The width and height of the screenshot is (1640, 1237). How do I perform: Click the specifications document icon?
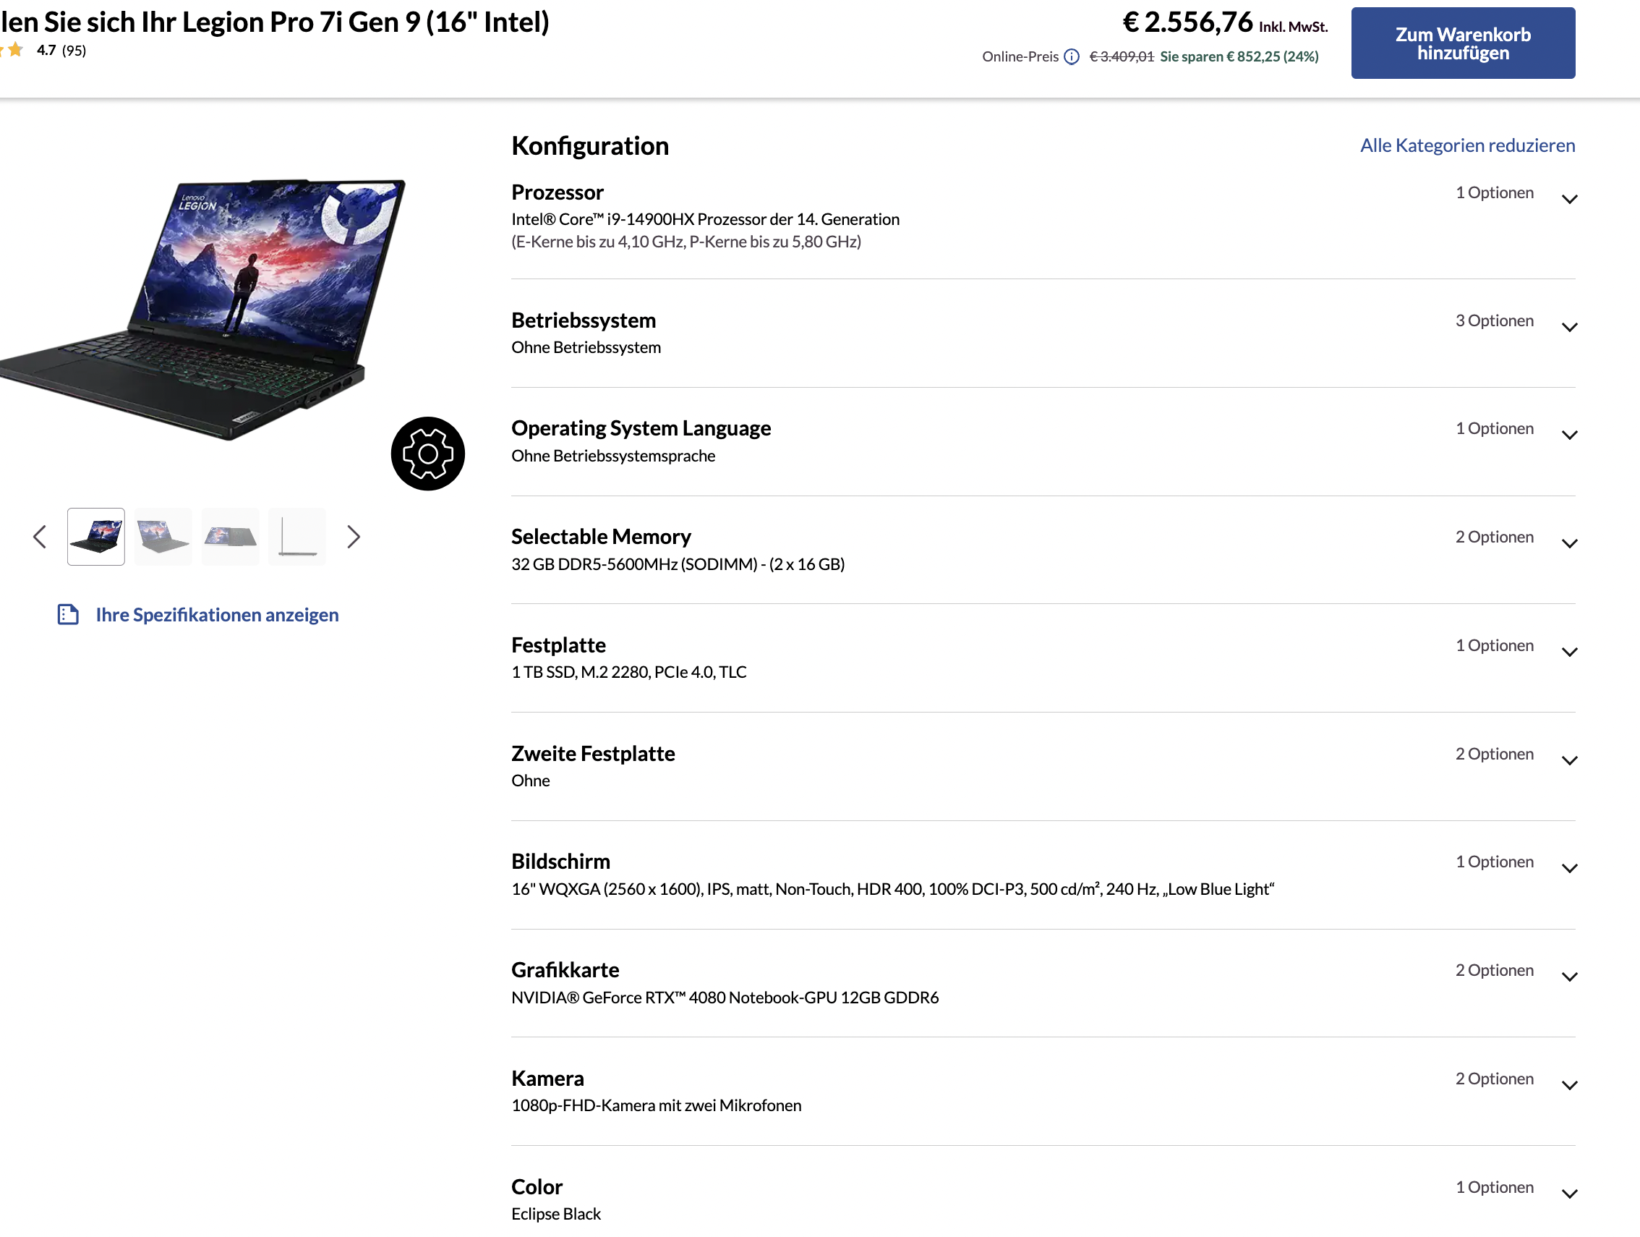(68, 614)
